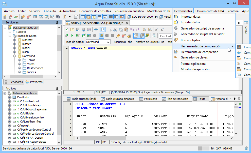This screenshot has height=153, width=251.
Task: Toggle the yellow cylinder view icon in the top toolbar
Action: point(94,17)
